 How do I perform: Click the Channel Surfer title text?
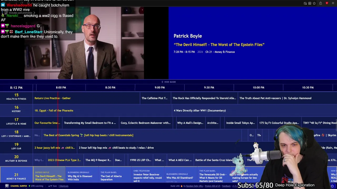coord(18,186)
